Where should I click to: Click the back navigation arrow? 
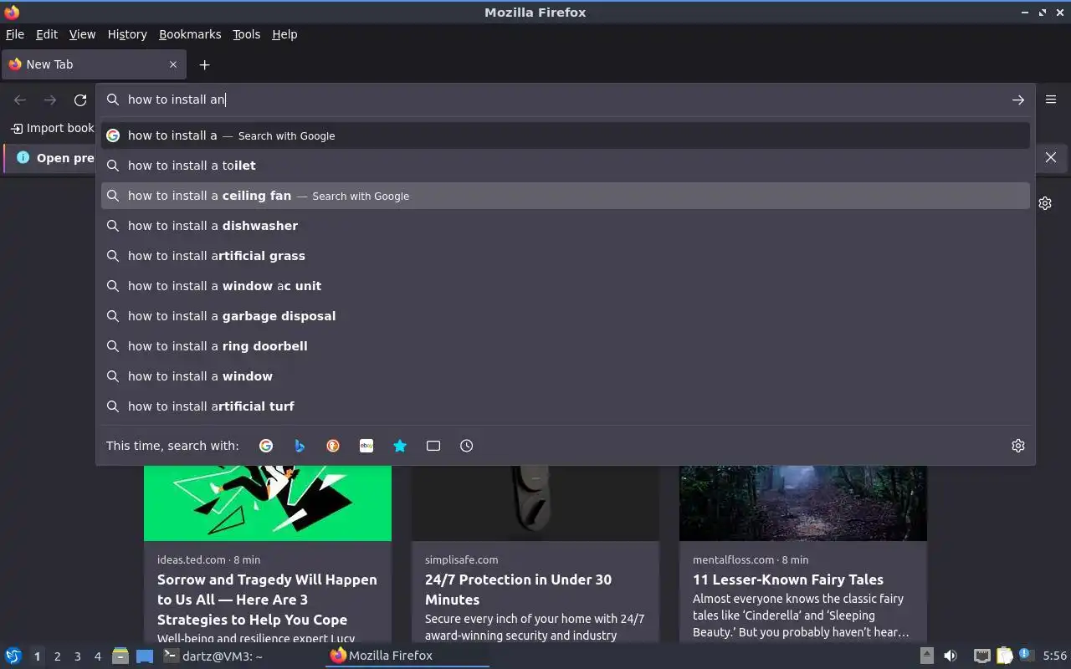(20, 100)
